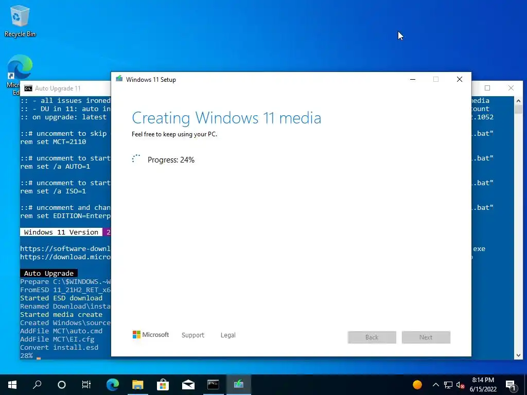The image size is (527, 395).
Task: Click the highlighted 'Auto Upgrade' console label
Action: [49, 273]
